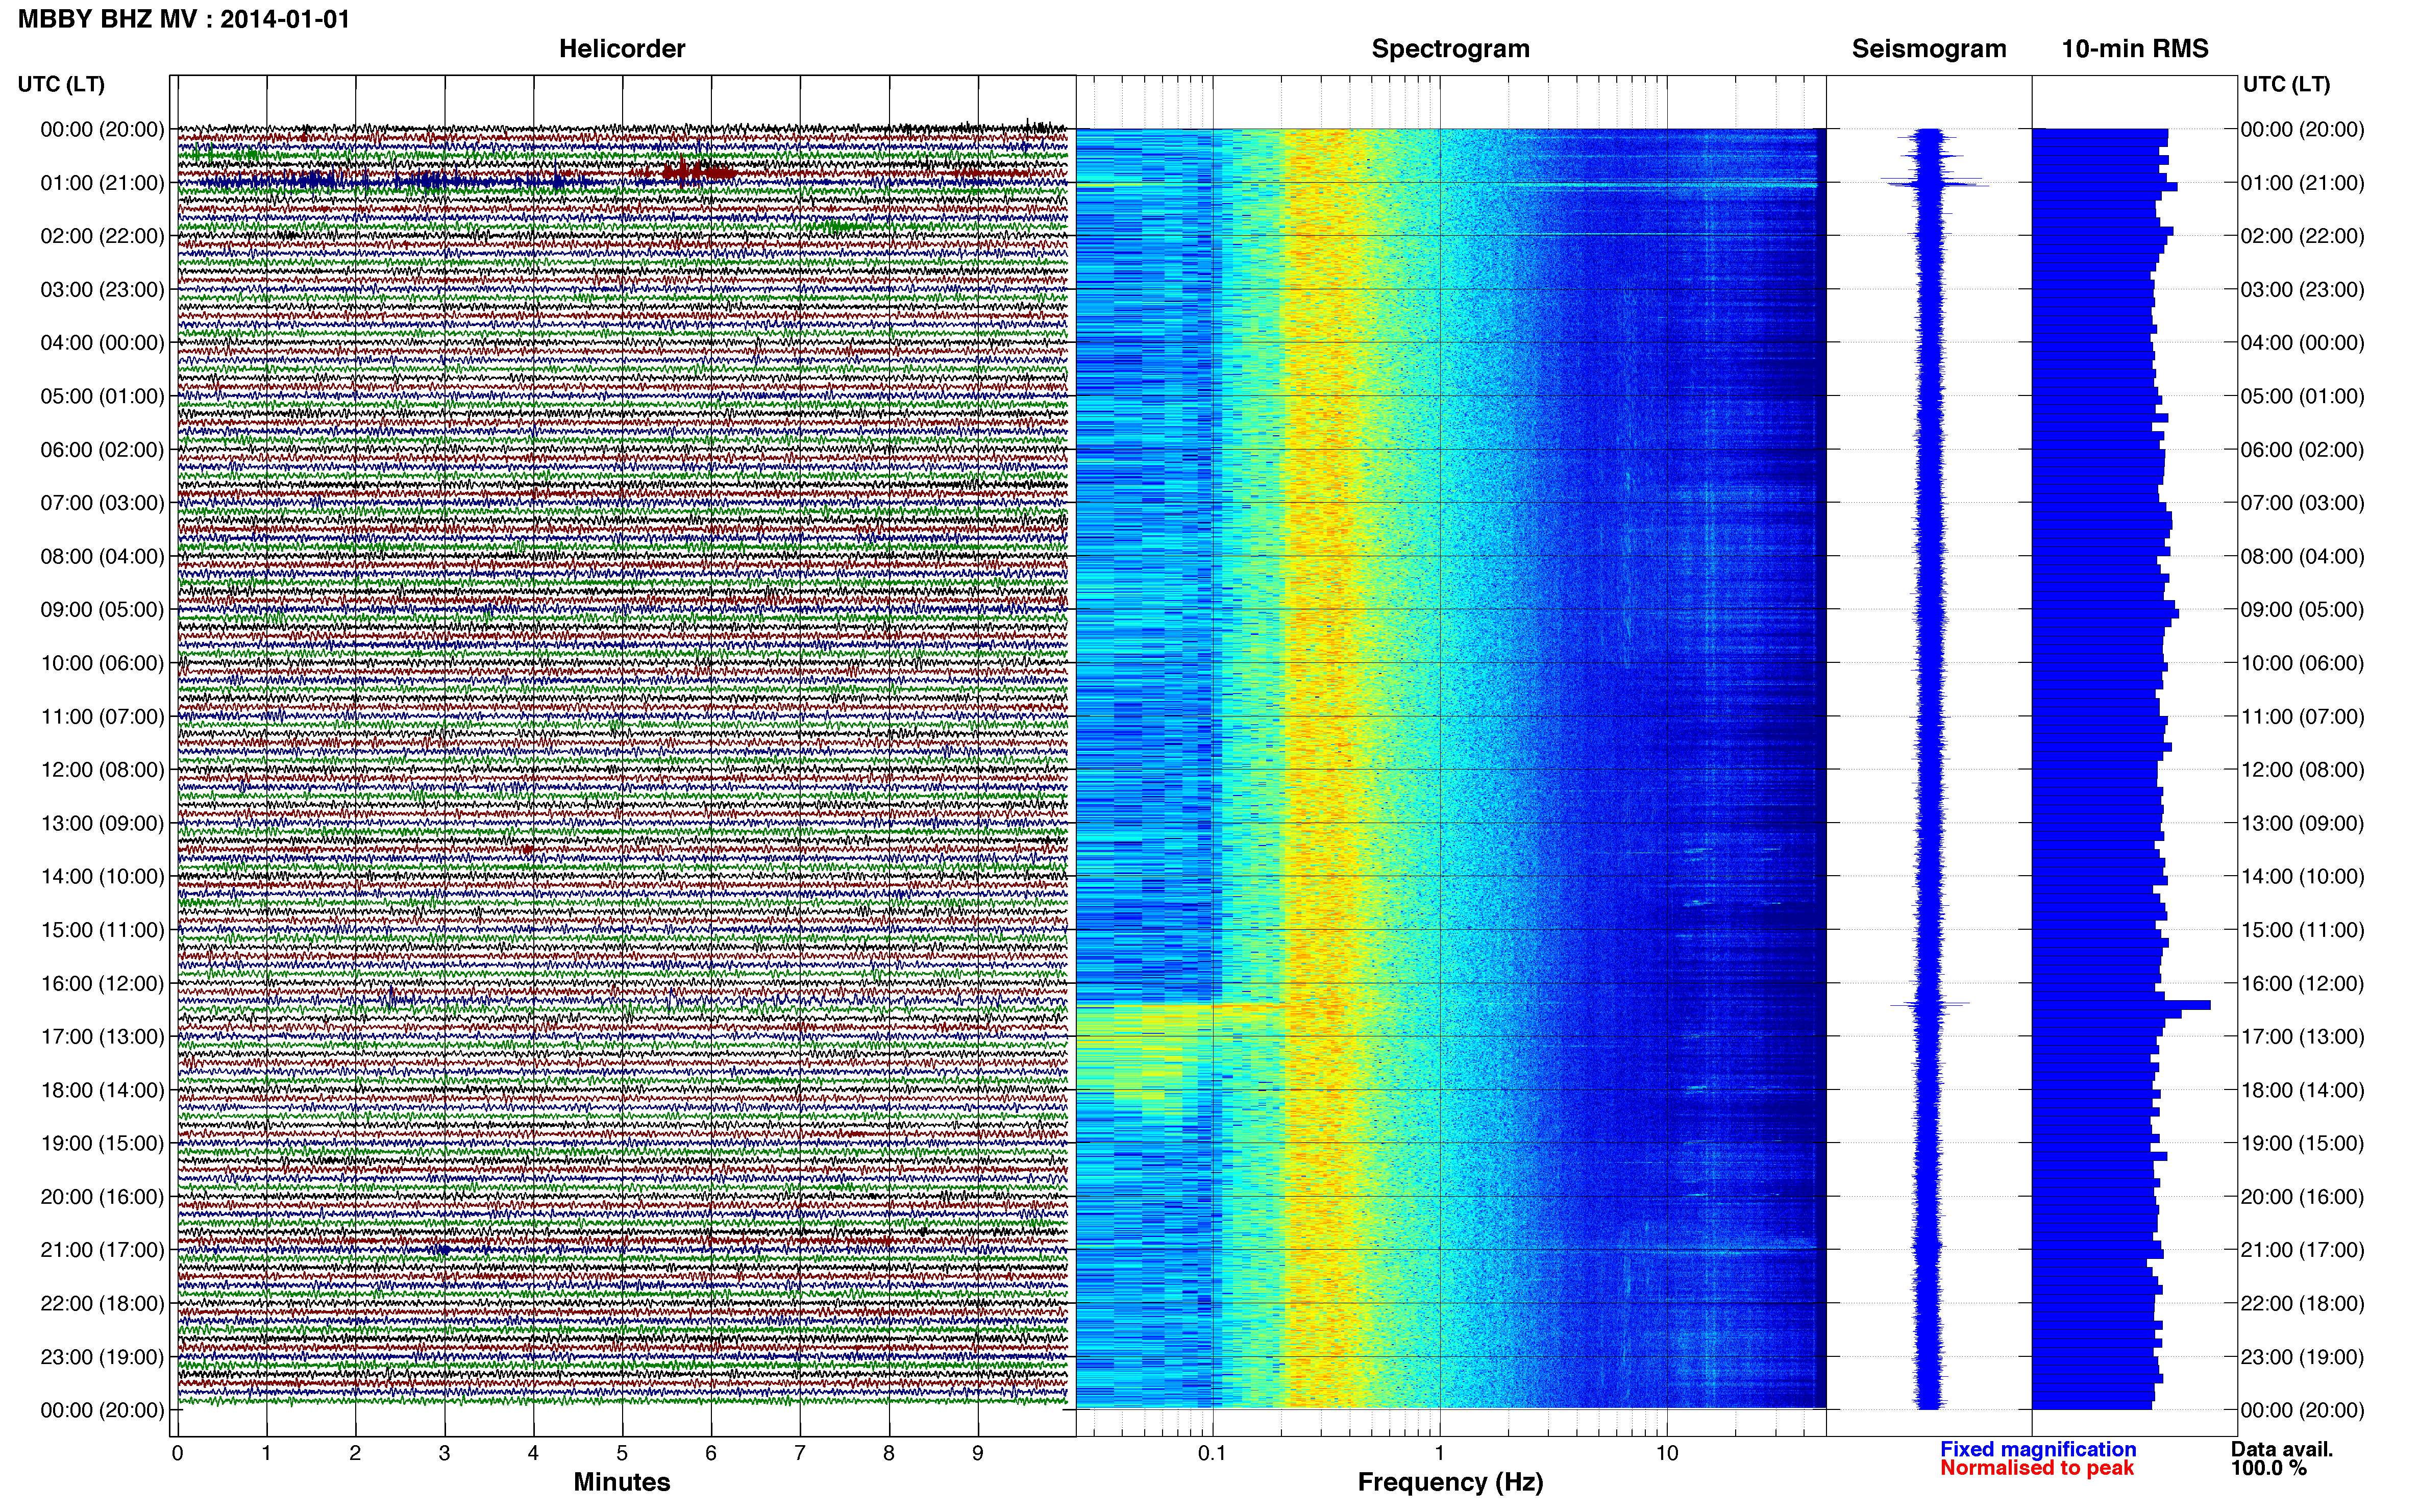Click the left '11:00 (07:00)' time label

[x=102, y=717]
